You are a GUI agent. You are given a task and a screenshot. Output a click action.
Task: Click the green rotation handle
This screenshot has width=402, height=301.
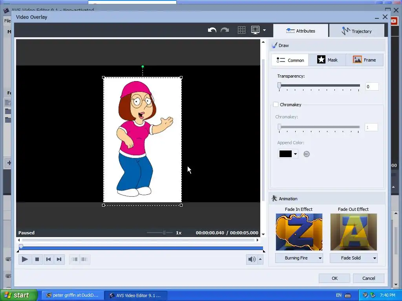pyautogui.click(x=143, y=67)
